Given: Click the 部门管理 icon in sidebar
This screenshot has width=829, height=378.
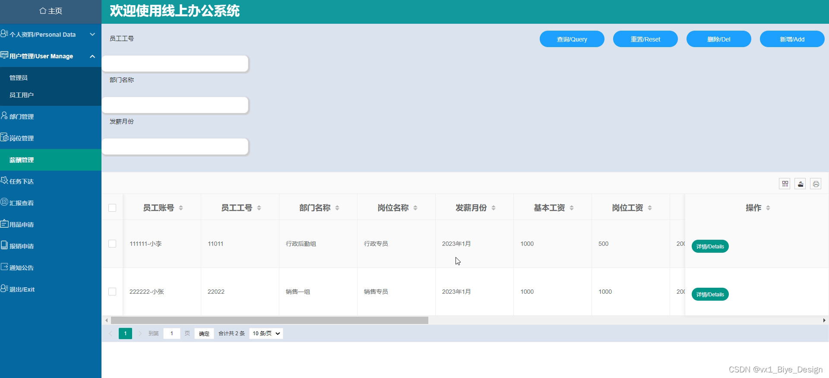Looking at the screenshot, I should point(4,115).
